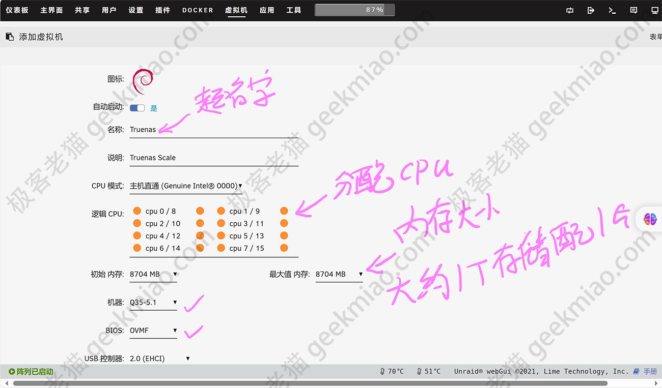This screenshot has height=388, width=662.
Task: Toggle cpu 4 checkbox before 'cpu 4 / 12'
Action: click(x=137, y=235)
